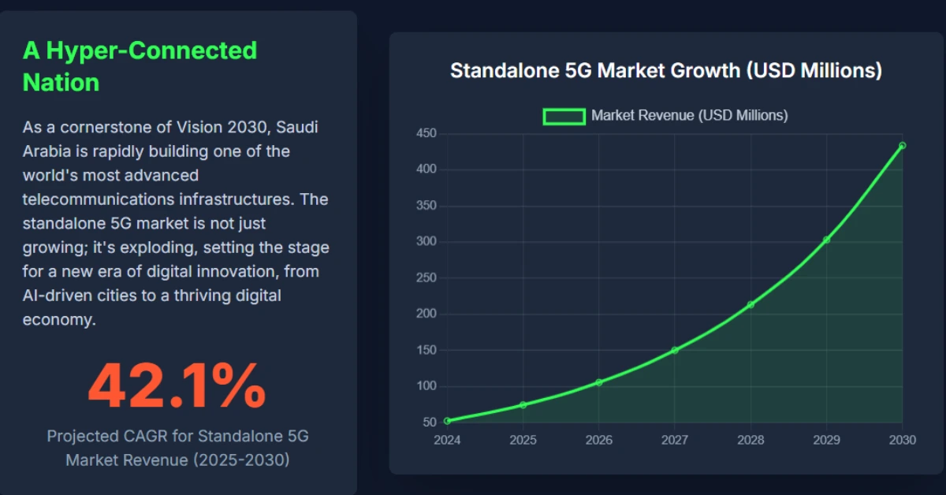Viewport: 946px width, 495px height.
Task: Click the 2027 data point marker
Action: 675,350
